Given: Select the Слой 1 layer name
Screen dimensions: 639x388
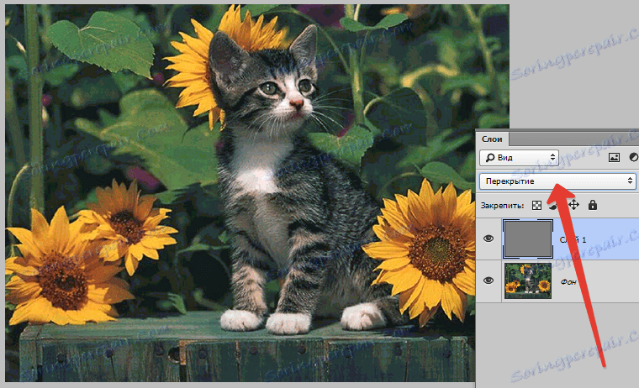Looking at the screenshot, I should 573,239.
